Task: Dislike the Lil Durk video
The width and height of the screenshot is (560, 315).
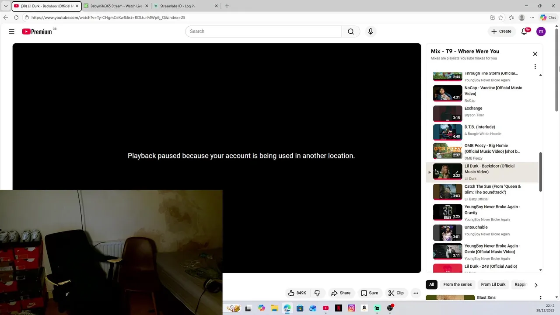Action: (x=318, y=293)
